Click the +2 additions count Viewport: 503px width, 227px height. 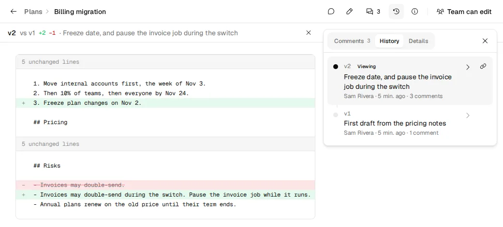click(42, 33)
